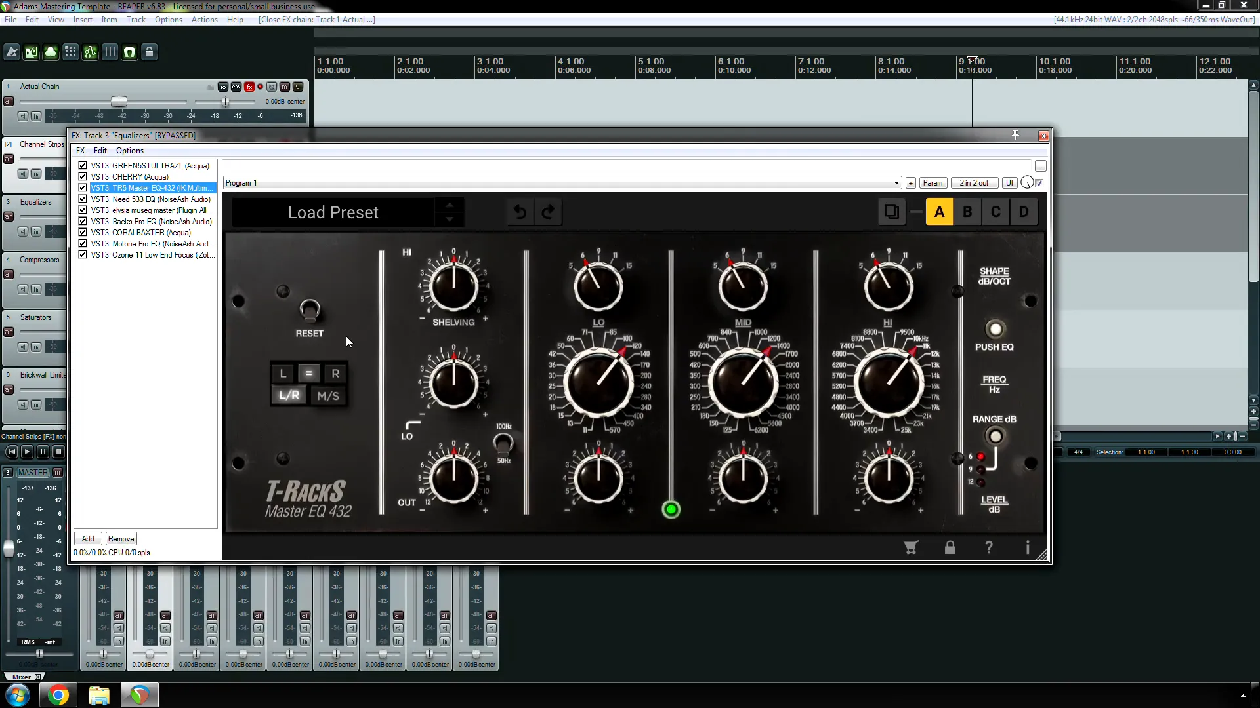Uncheck the Motone Pro EQ checkbox
1260x708 pixels.
point(83,244)
